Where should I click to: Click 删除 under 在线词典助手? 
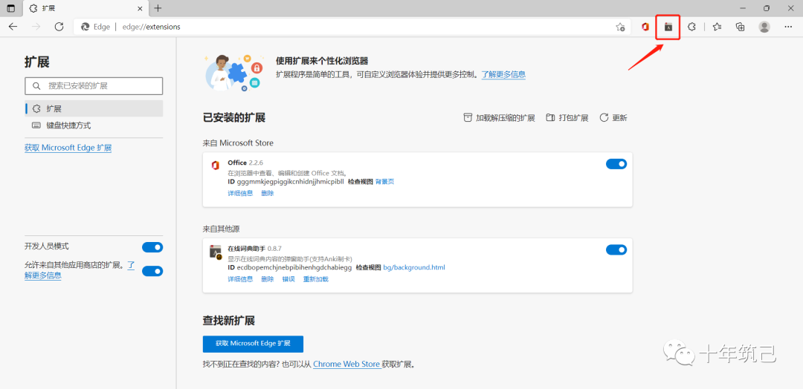pos(268,279)
